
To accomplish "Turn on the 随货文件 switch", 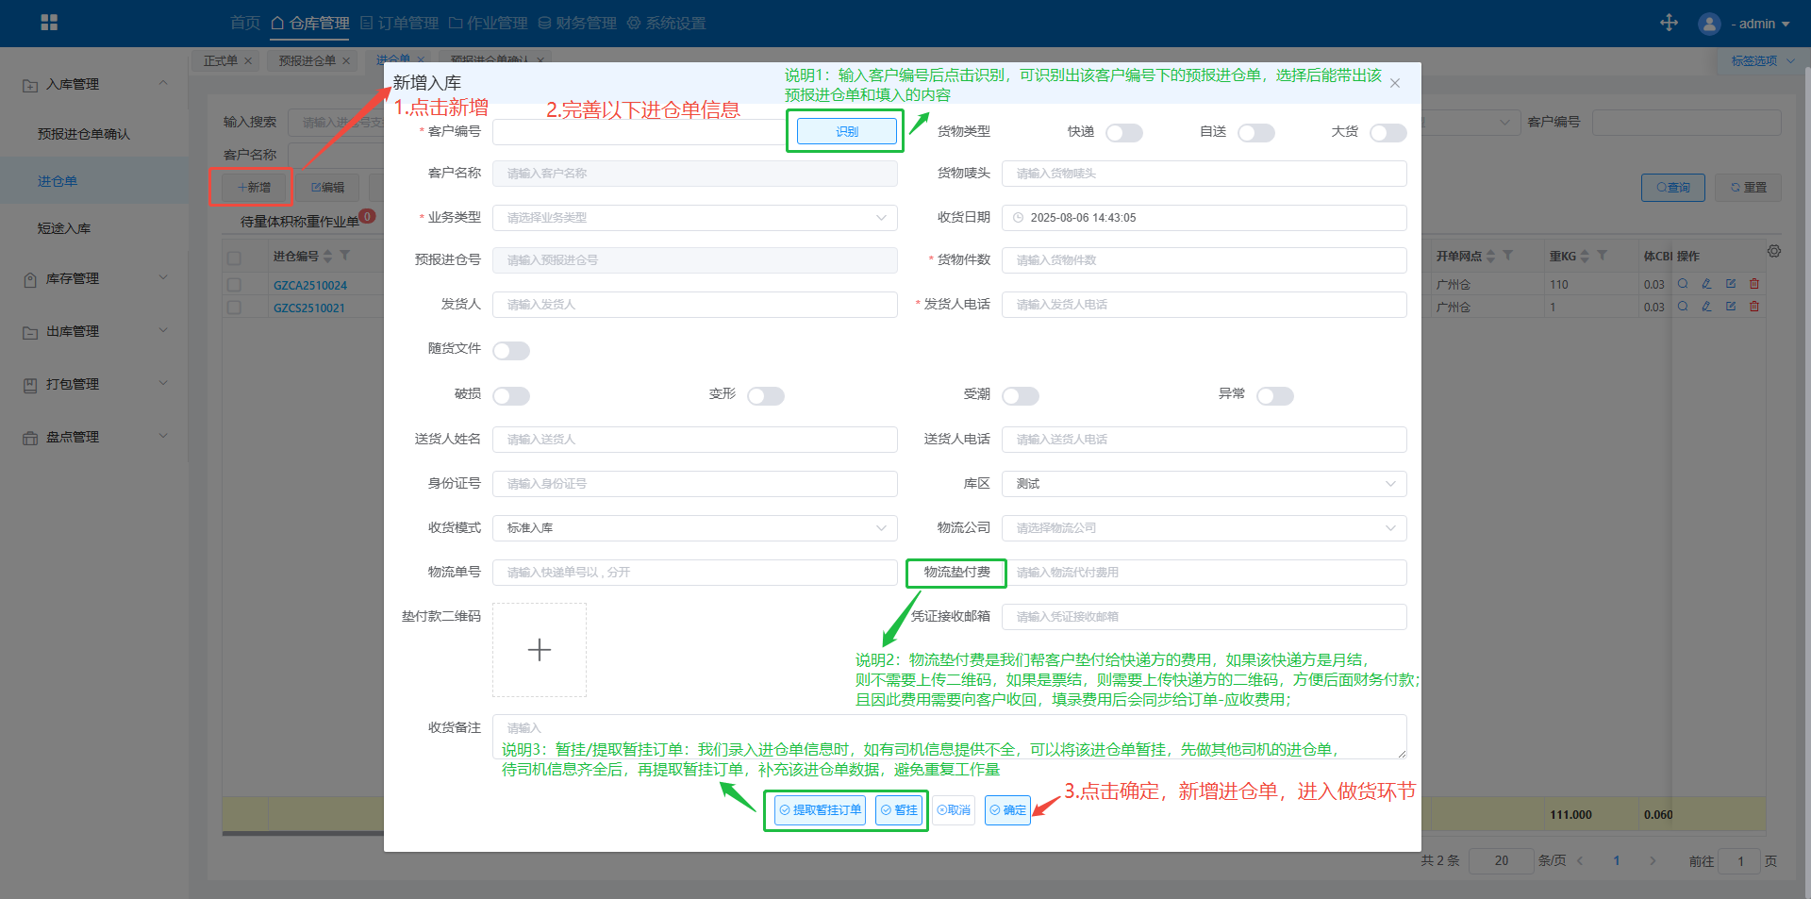I will tap(511, 351).
